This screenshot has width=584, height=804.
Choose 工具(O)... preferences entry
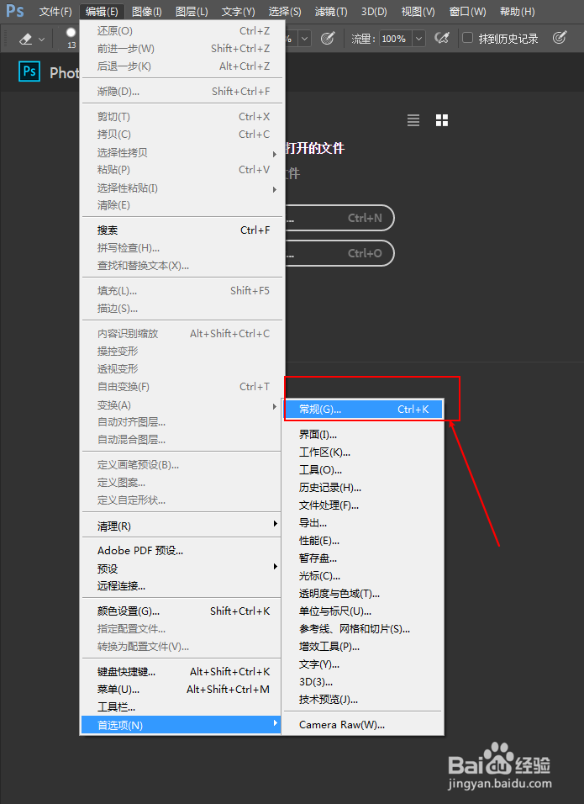coord(364,469)
